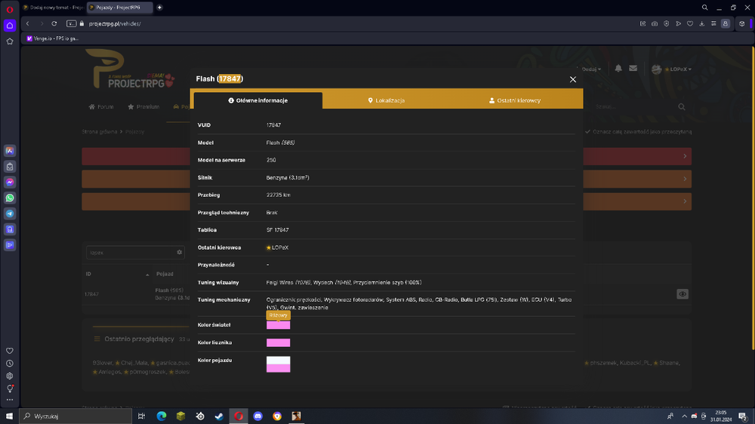The image size is (755, 424).
Task: Toggle the eye icon for vehicle 17847
Action: (x=683, y=294)
